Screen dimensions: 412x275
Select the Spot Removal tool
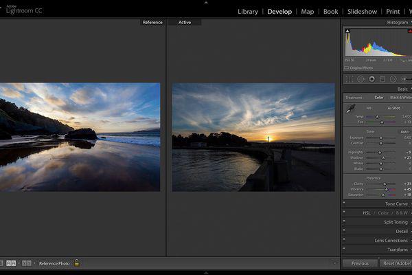click(360, 79)
